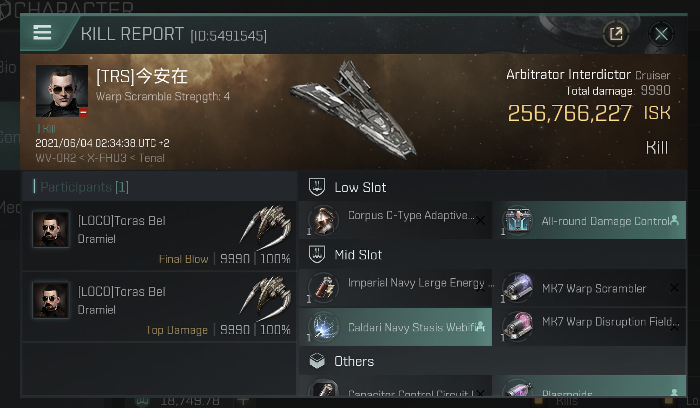Collapse the Low Slot section
This screenshot has width=700, height=408.
tap(360, 187)
